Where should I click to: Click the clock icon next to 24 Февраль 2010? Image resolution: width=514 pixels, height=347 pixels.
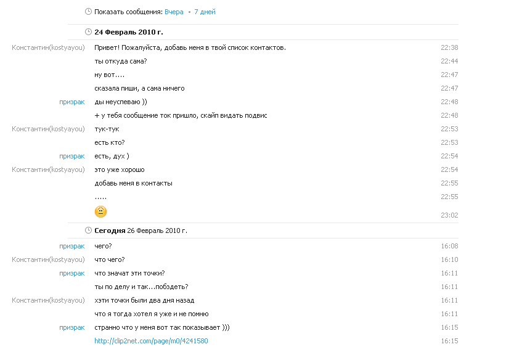(88, 32)
